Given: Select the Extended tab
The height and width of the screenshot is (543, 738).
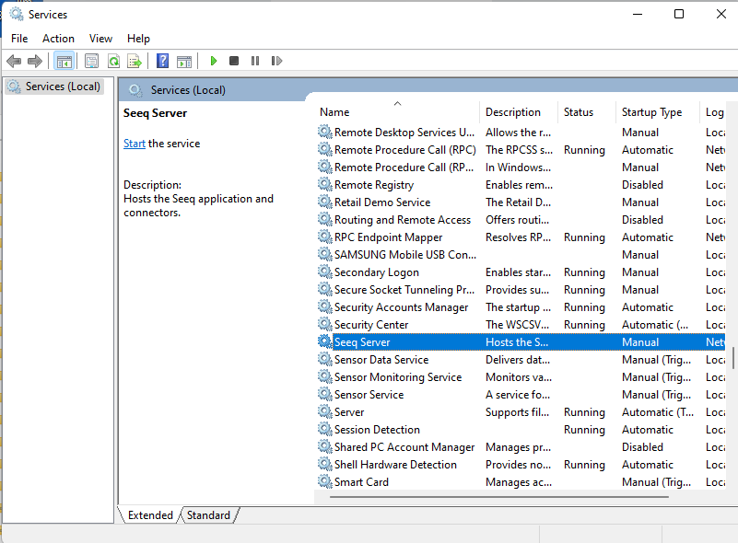Looking at the screenshot, I should click(x=149, y=514).
